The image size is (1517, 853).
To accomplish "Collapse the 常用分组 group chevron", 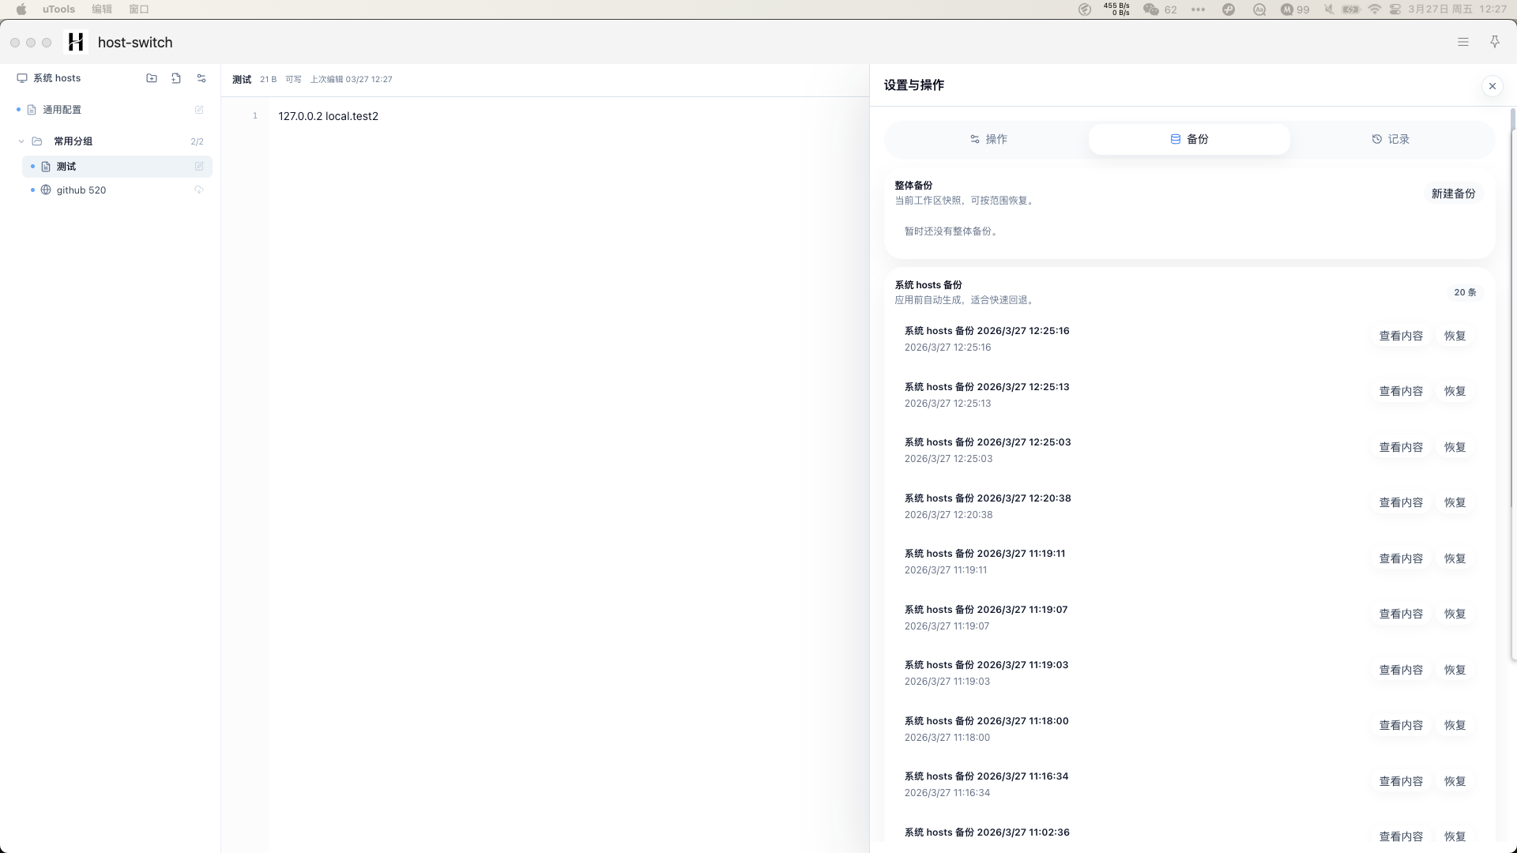I will pyautogui.click(x=21, y=141).
